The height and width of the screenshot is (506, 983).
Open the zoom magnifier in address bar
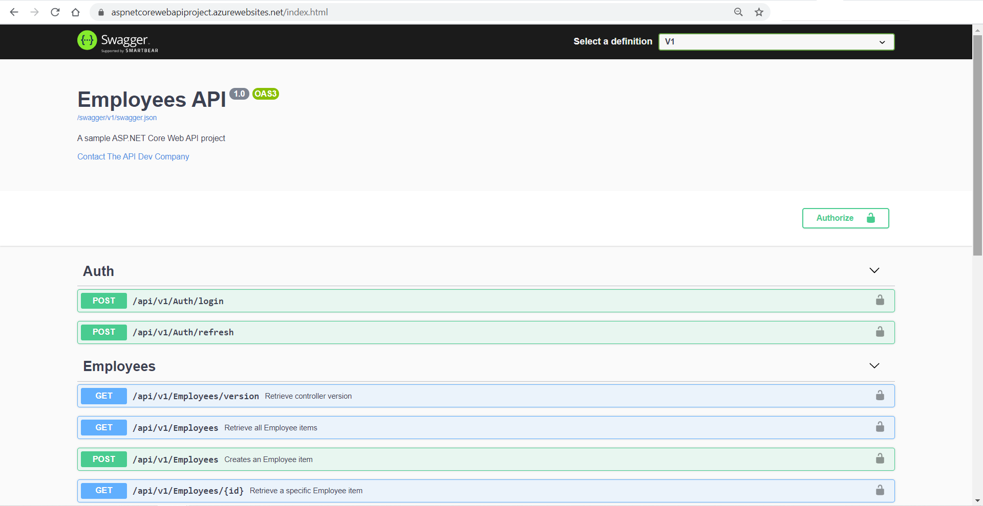click(x=738, y=12)
